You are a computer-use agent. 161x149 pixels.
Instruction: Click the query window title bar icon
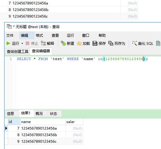pyautogui.click(x=9, y=27)
